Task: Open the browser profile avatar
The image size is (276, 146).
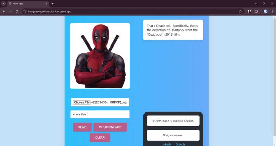Action: pyautogui.click(x=266, y=11)
